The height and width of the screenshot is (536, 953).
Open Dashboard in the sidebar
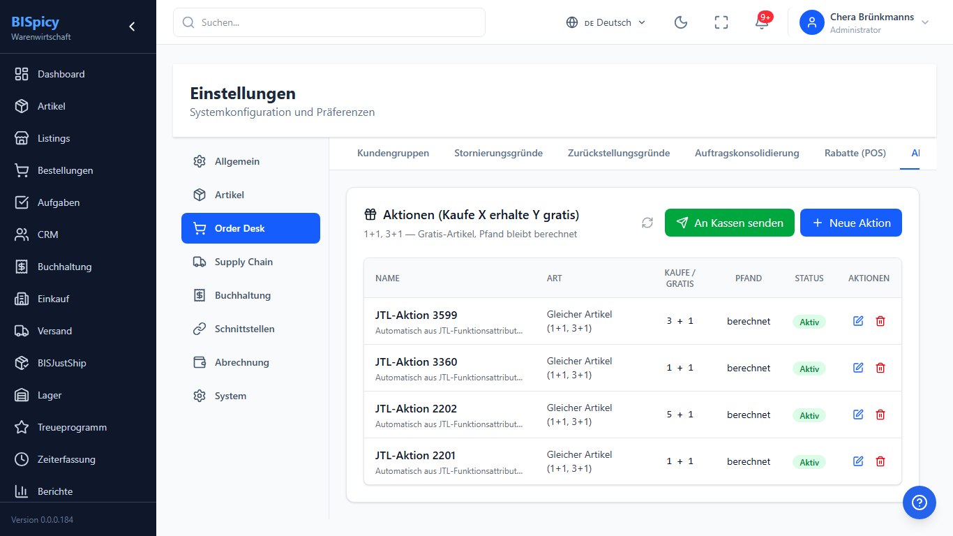pyautogui.click(x=78, y=74)
